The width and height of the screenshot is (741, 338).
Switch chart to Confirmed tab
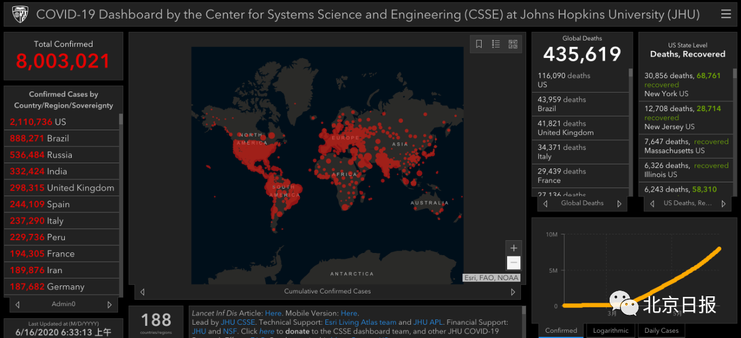click(561, 331)
